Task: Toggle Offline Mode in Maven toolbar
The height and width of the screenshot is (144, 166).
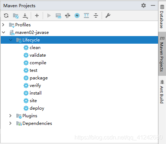Action: coord(68,16)
